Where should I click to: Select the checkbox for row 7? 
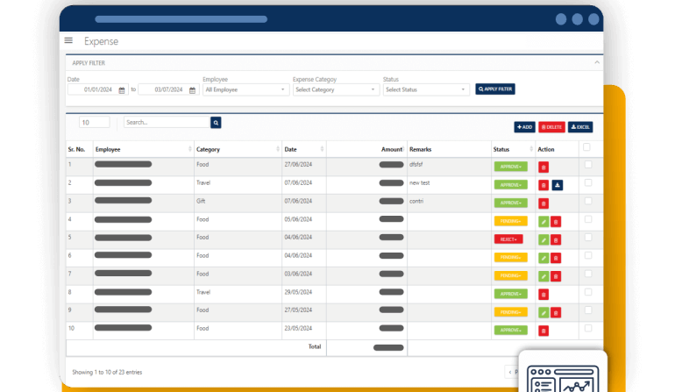588,274
